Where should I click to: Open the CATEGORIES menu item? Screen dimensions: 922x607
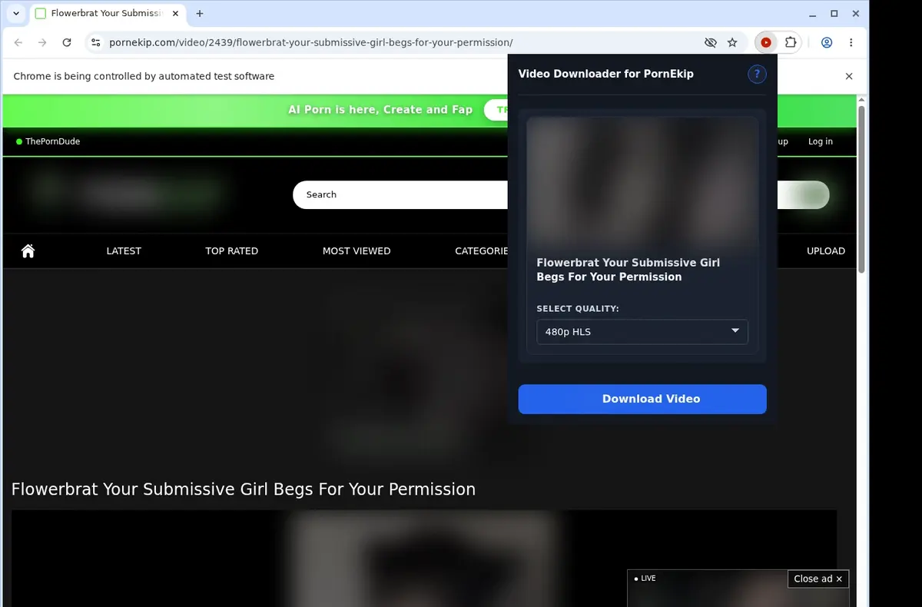tap(482, 250)
